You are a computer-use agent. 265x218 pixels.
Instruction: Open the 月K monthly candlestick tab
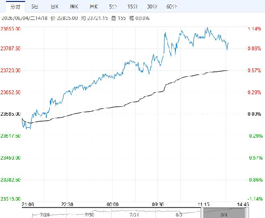94,6
